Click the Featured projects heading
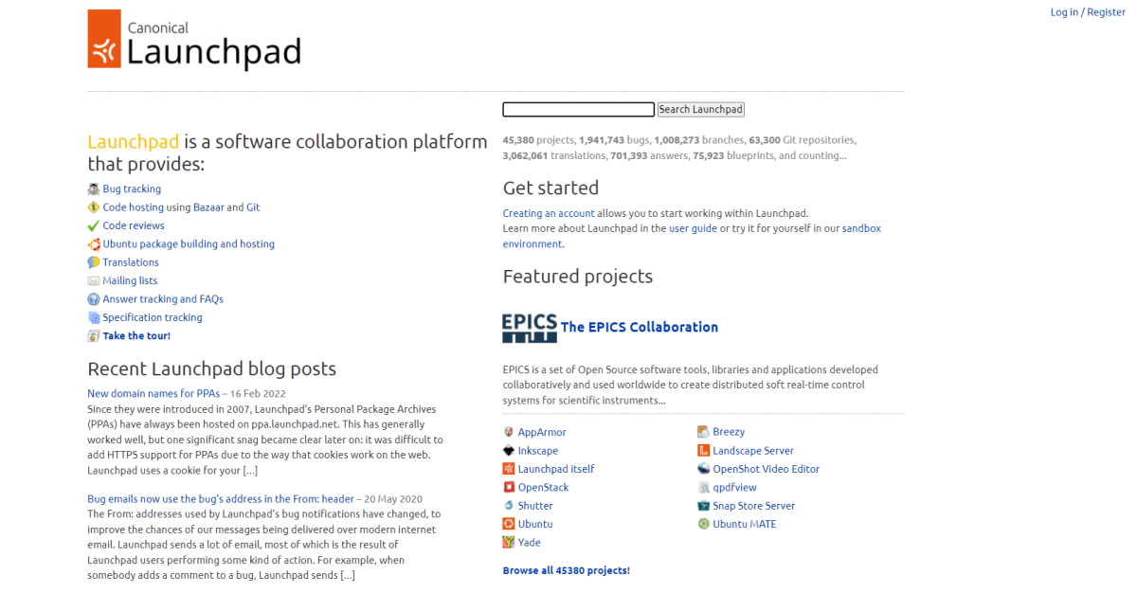 578,277
